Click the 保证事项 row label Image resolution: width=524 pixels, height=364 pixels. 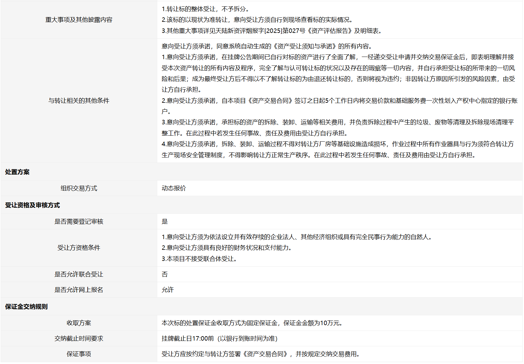click(x=79, y=354)
